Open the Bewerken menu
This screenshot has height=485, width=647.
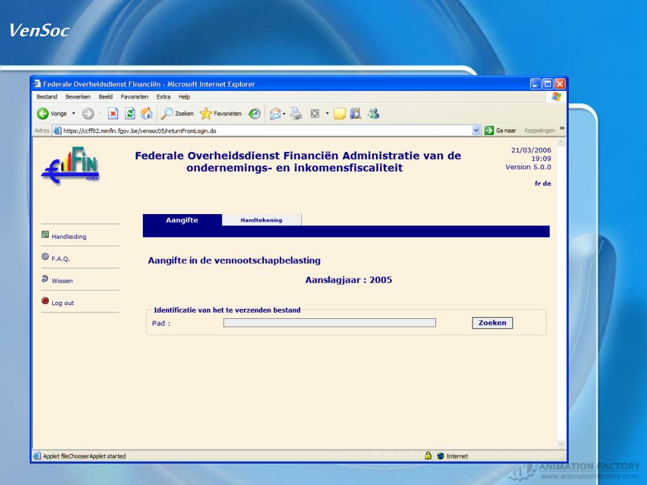[x=78, y=97]
